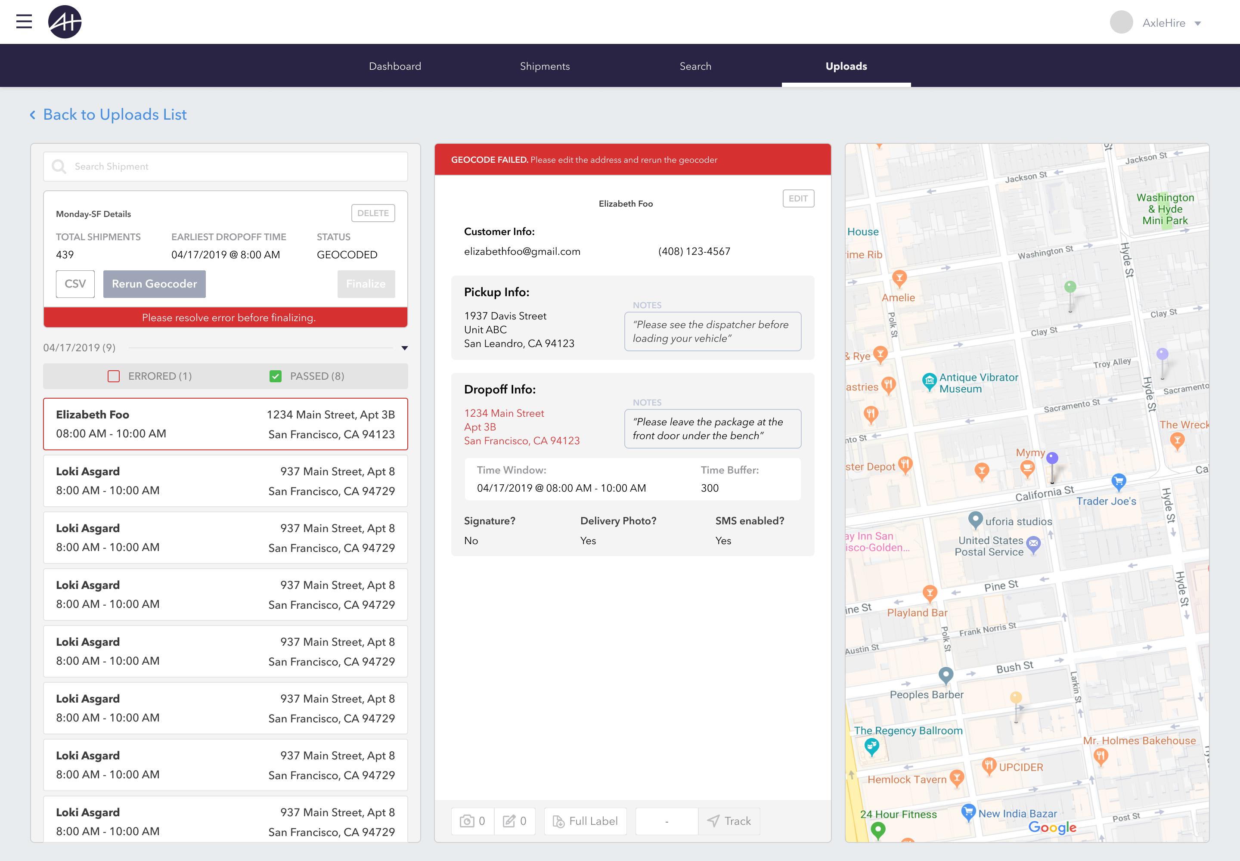The image size is (1240, 861).
Task: Expand the AxleHire account dropdown
Action: (1198, 23)
